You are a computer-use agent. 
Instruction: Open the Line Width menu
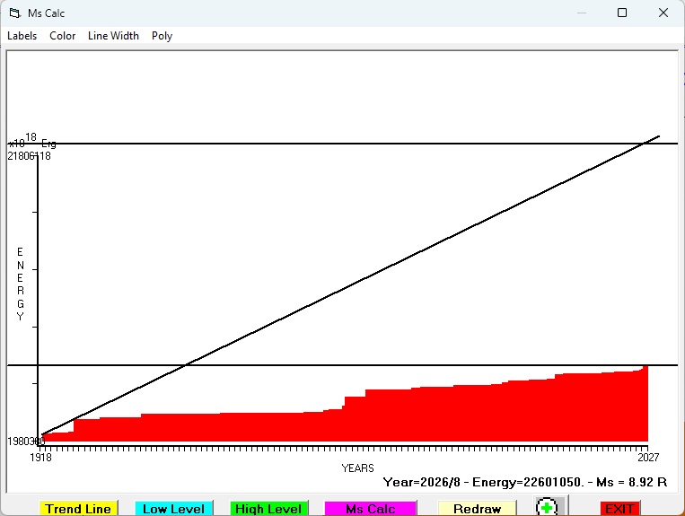pos(113,36)
